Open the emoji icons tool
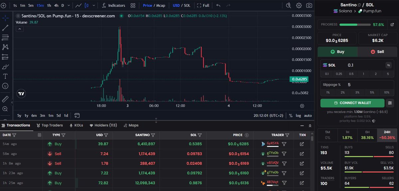Image resolution: width=399 pixels, height=191 pixels. point(5,86)
